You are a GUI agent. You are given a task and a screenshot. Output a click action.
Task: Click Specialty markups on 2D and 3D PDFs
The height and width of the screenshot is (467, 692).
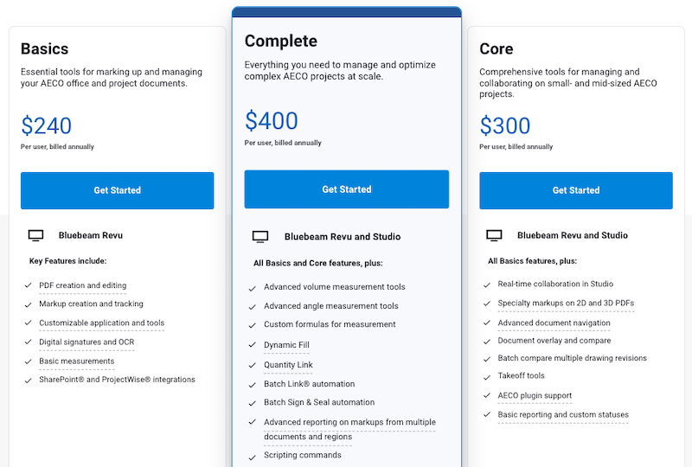[x=566, y=303]
